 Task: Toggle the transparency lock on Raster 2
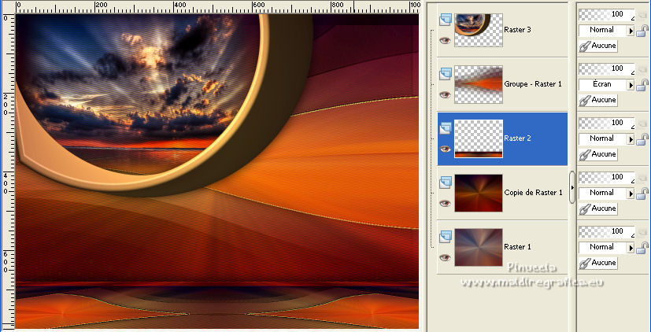642,139
